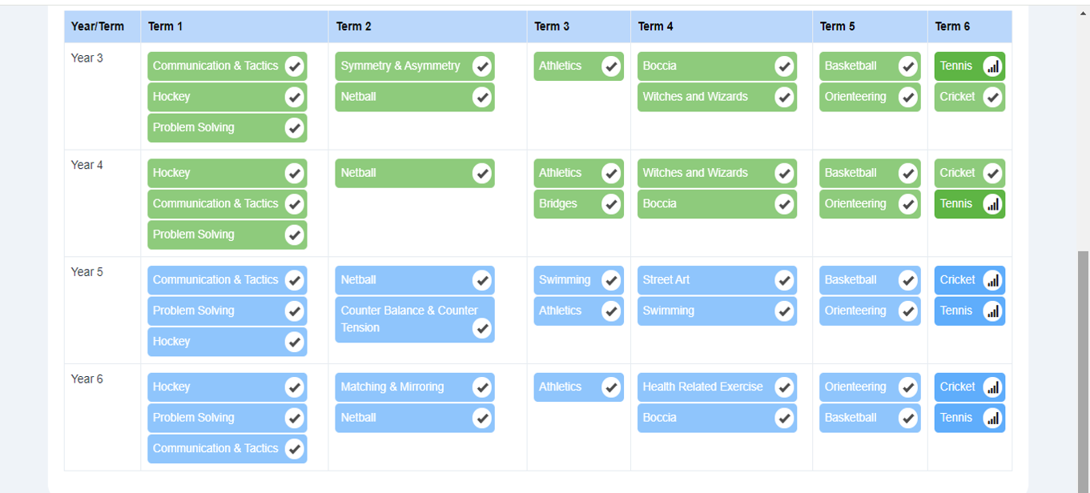Screen dimensions: 1090x493
Task: Click the Term 1 column header
Action: pos(166,26)
